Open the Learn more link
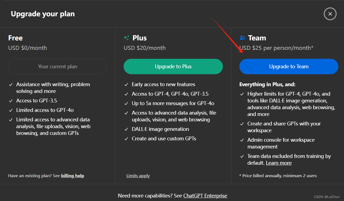 coord(279,163)
